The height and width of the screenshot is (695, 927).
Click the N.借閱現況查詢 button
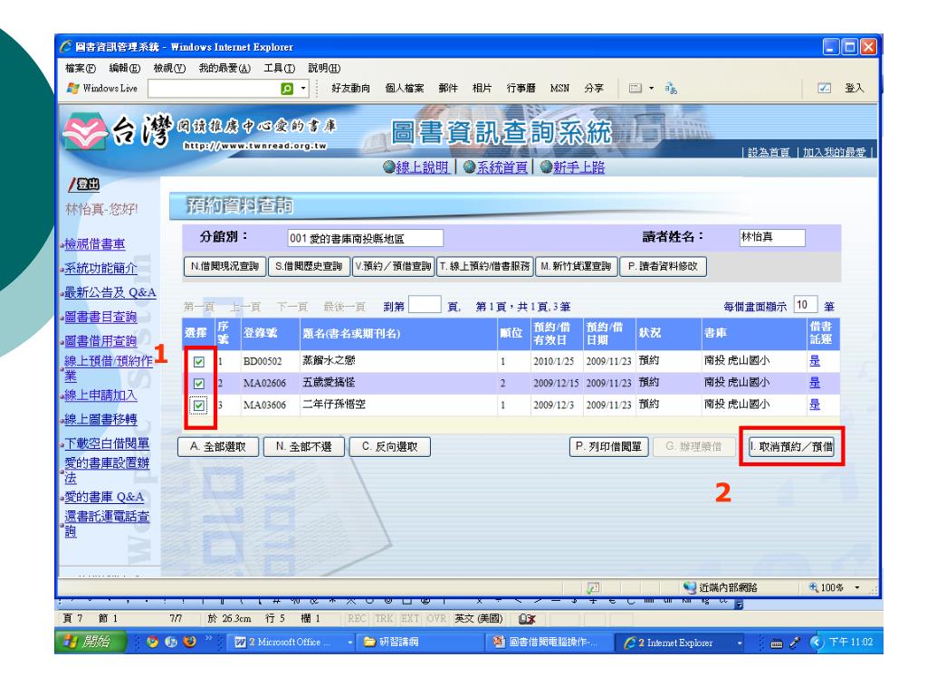(x=225, y=267)
